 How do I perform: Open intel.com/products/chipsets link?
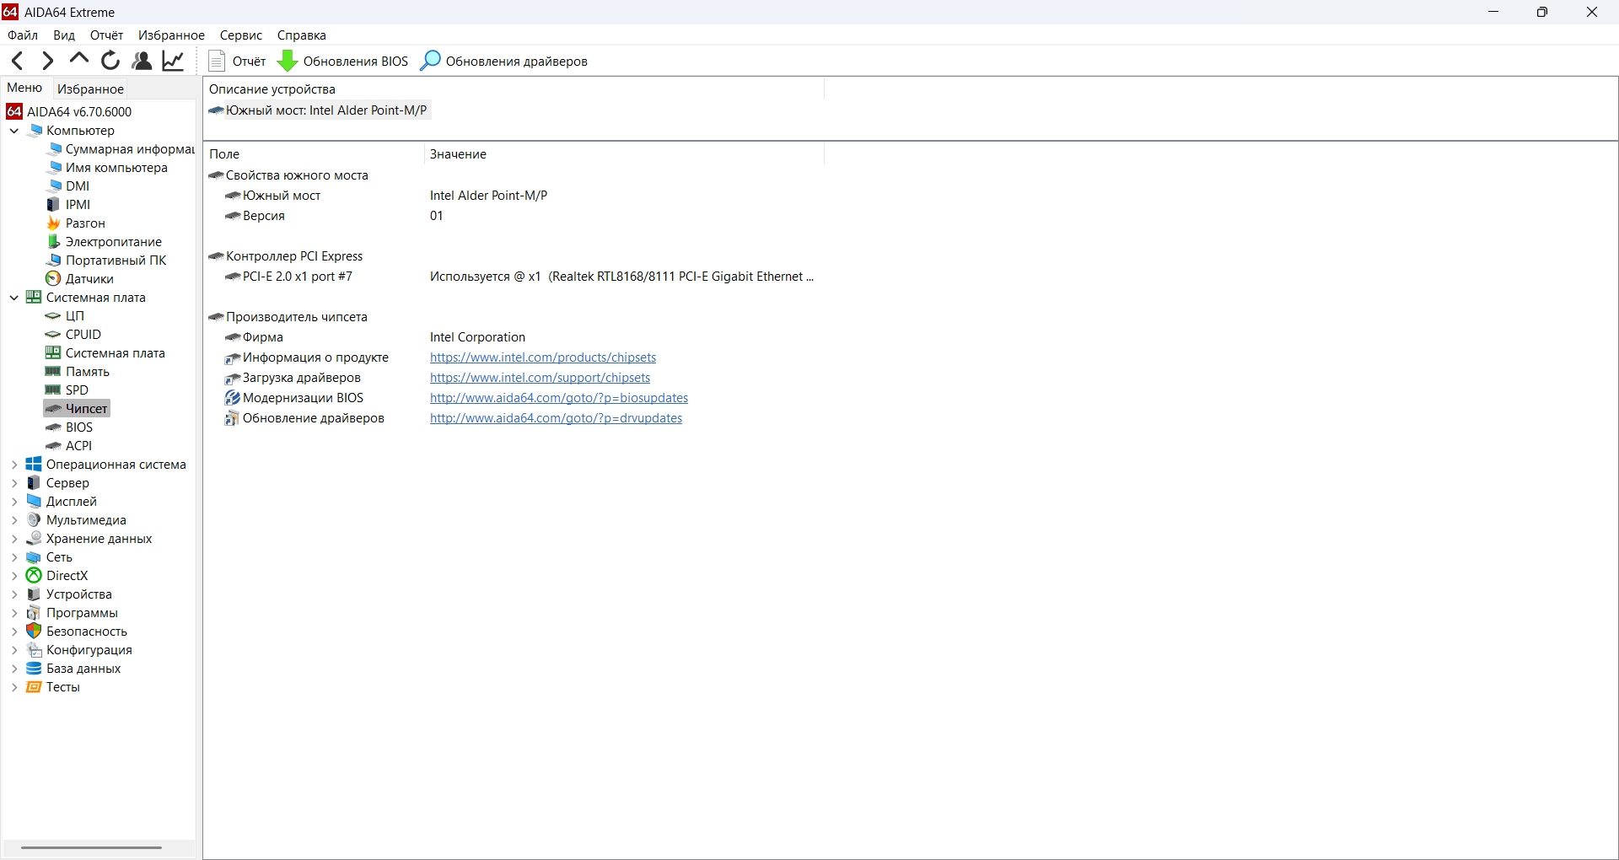click(x=543, y=357)
